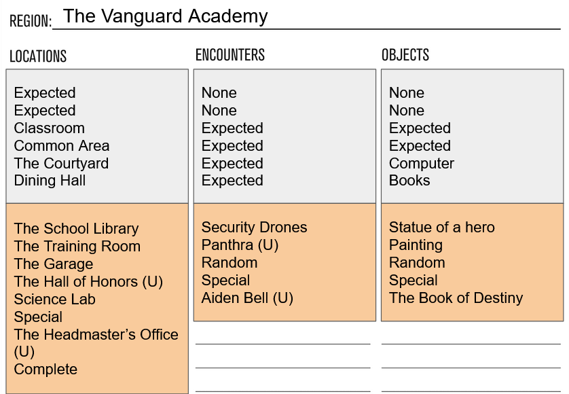Select The Headmaster's Office entry
Image resolution: width=569 pixels, height=394 pixels.
pyautogui.click(x=96, y=335)
